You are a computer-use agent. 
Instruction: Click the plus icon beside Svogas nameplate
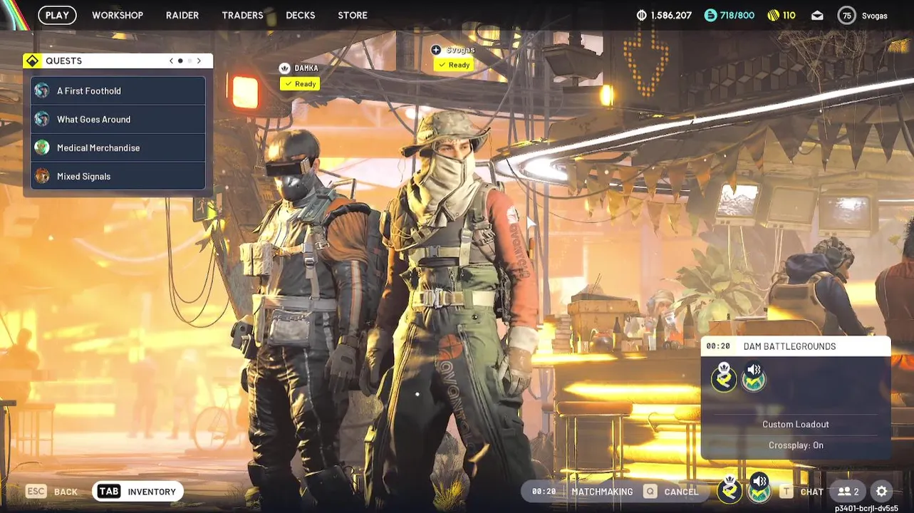(x=436, y=50)
